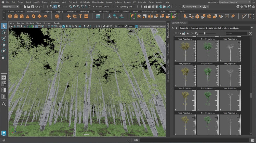Click the polygon sphere shelf icon
This screenshot has width=256, height=143.
coord(10,16)
